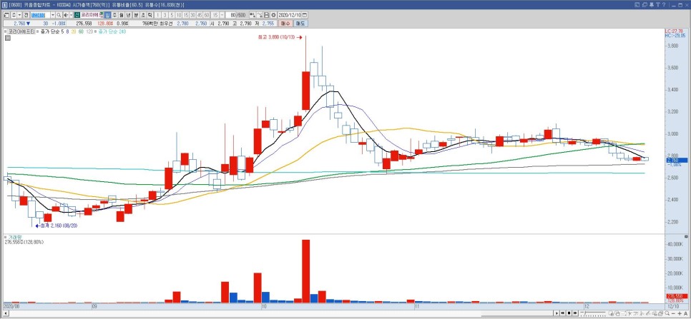Click the save chart floppy-disk icon
The width and height of the screenshot is (691, 319).
(x=267, y=15)
